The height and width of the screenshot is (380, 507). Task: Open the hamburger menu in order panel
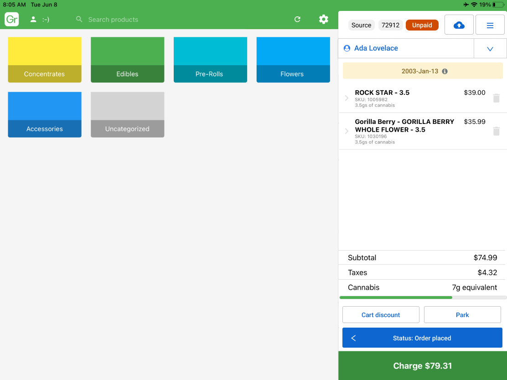[x=490, y=25]
